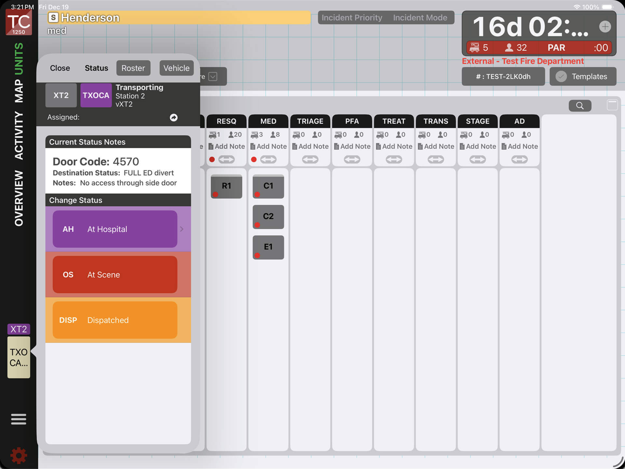The width and height of the screenshot is (625, 469).
Task: Open settings gear icon
Action: [x=19, y=455]
